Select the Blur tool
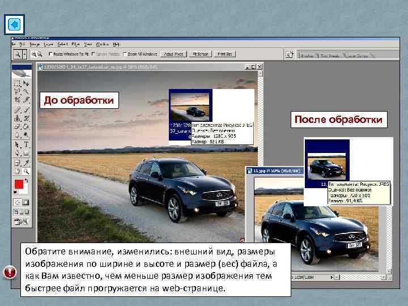408x306 pixels. pyautogui.click(x=17, y=135)
